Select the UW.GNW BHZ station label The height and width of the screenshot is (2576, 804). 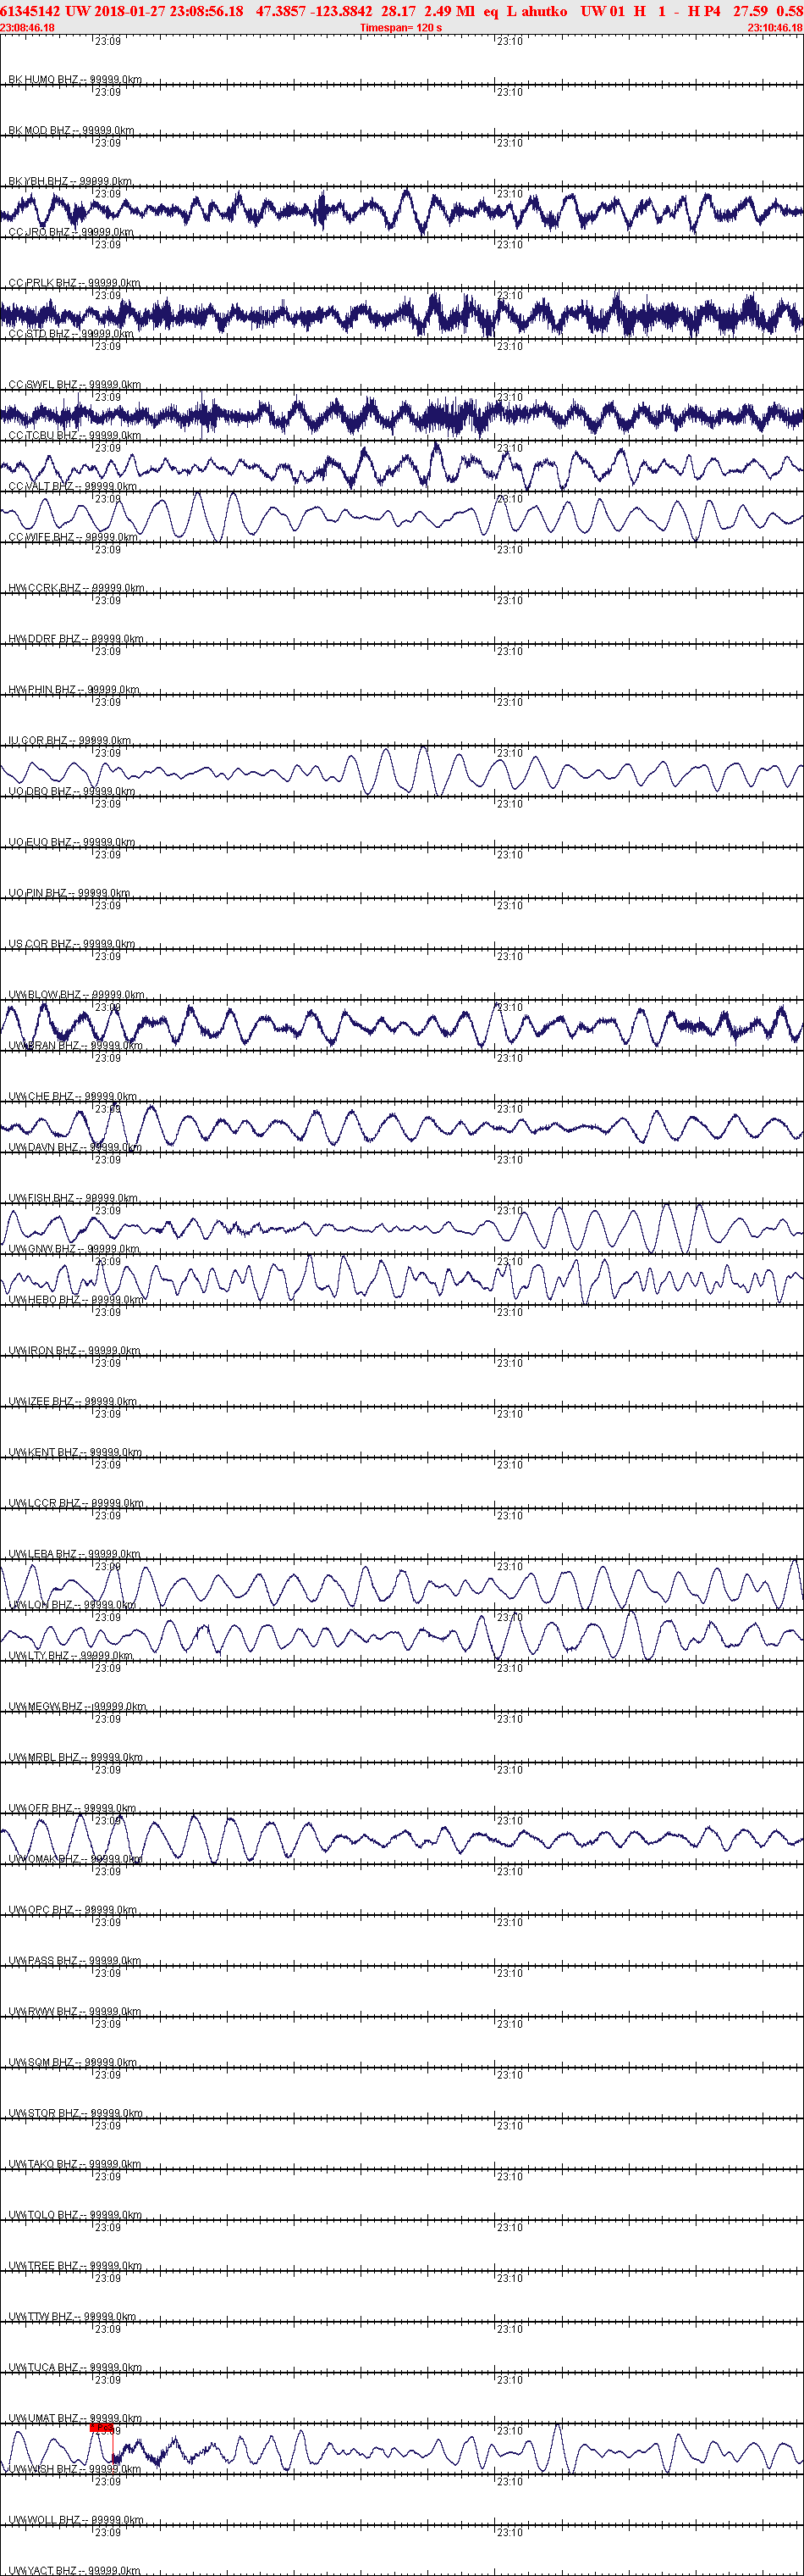tap(73, 1249)
